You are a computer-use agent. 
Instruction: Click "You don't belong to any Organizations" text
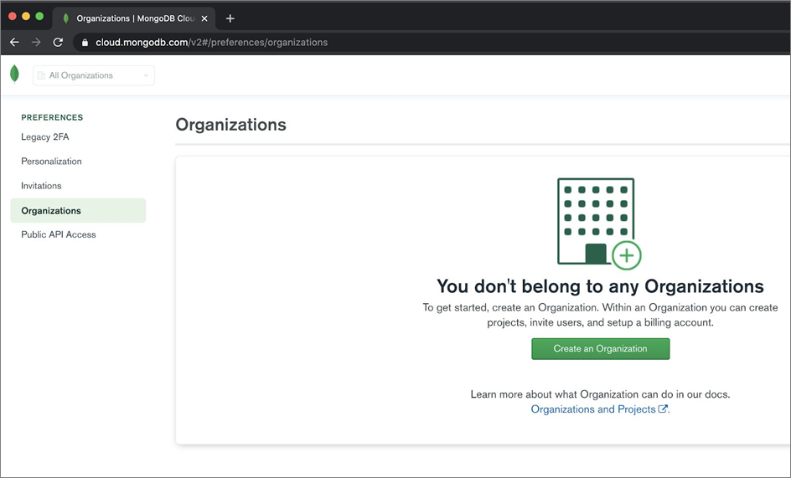[600, 286]
